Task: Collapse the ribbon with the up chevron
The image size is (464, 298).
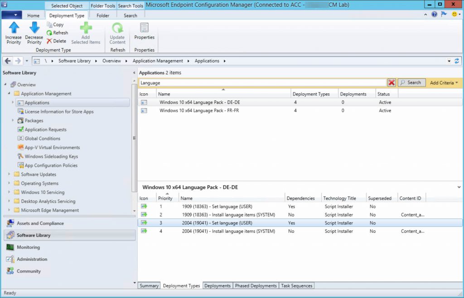Action: [425, 14]
